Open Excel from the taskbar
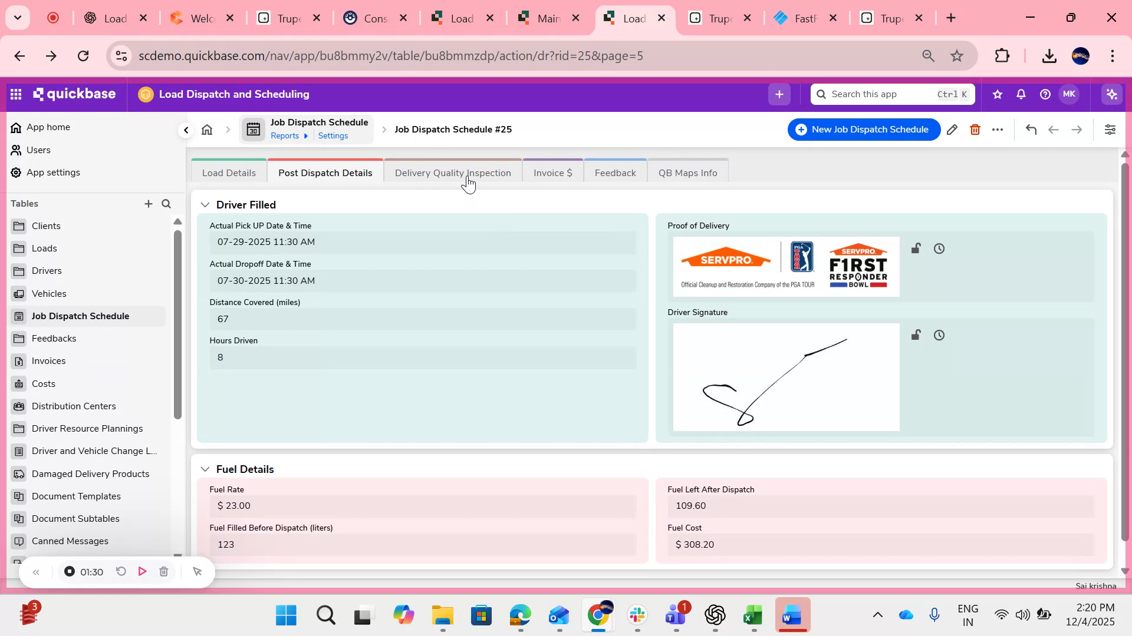 (x=753, y=615)
